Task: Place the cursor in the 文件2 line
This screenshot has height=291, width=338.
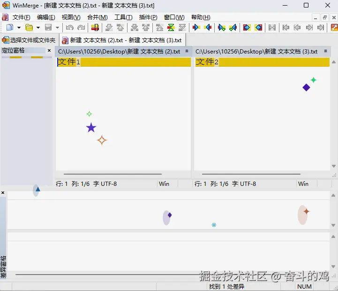Action: coord(262,62)
